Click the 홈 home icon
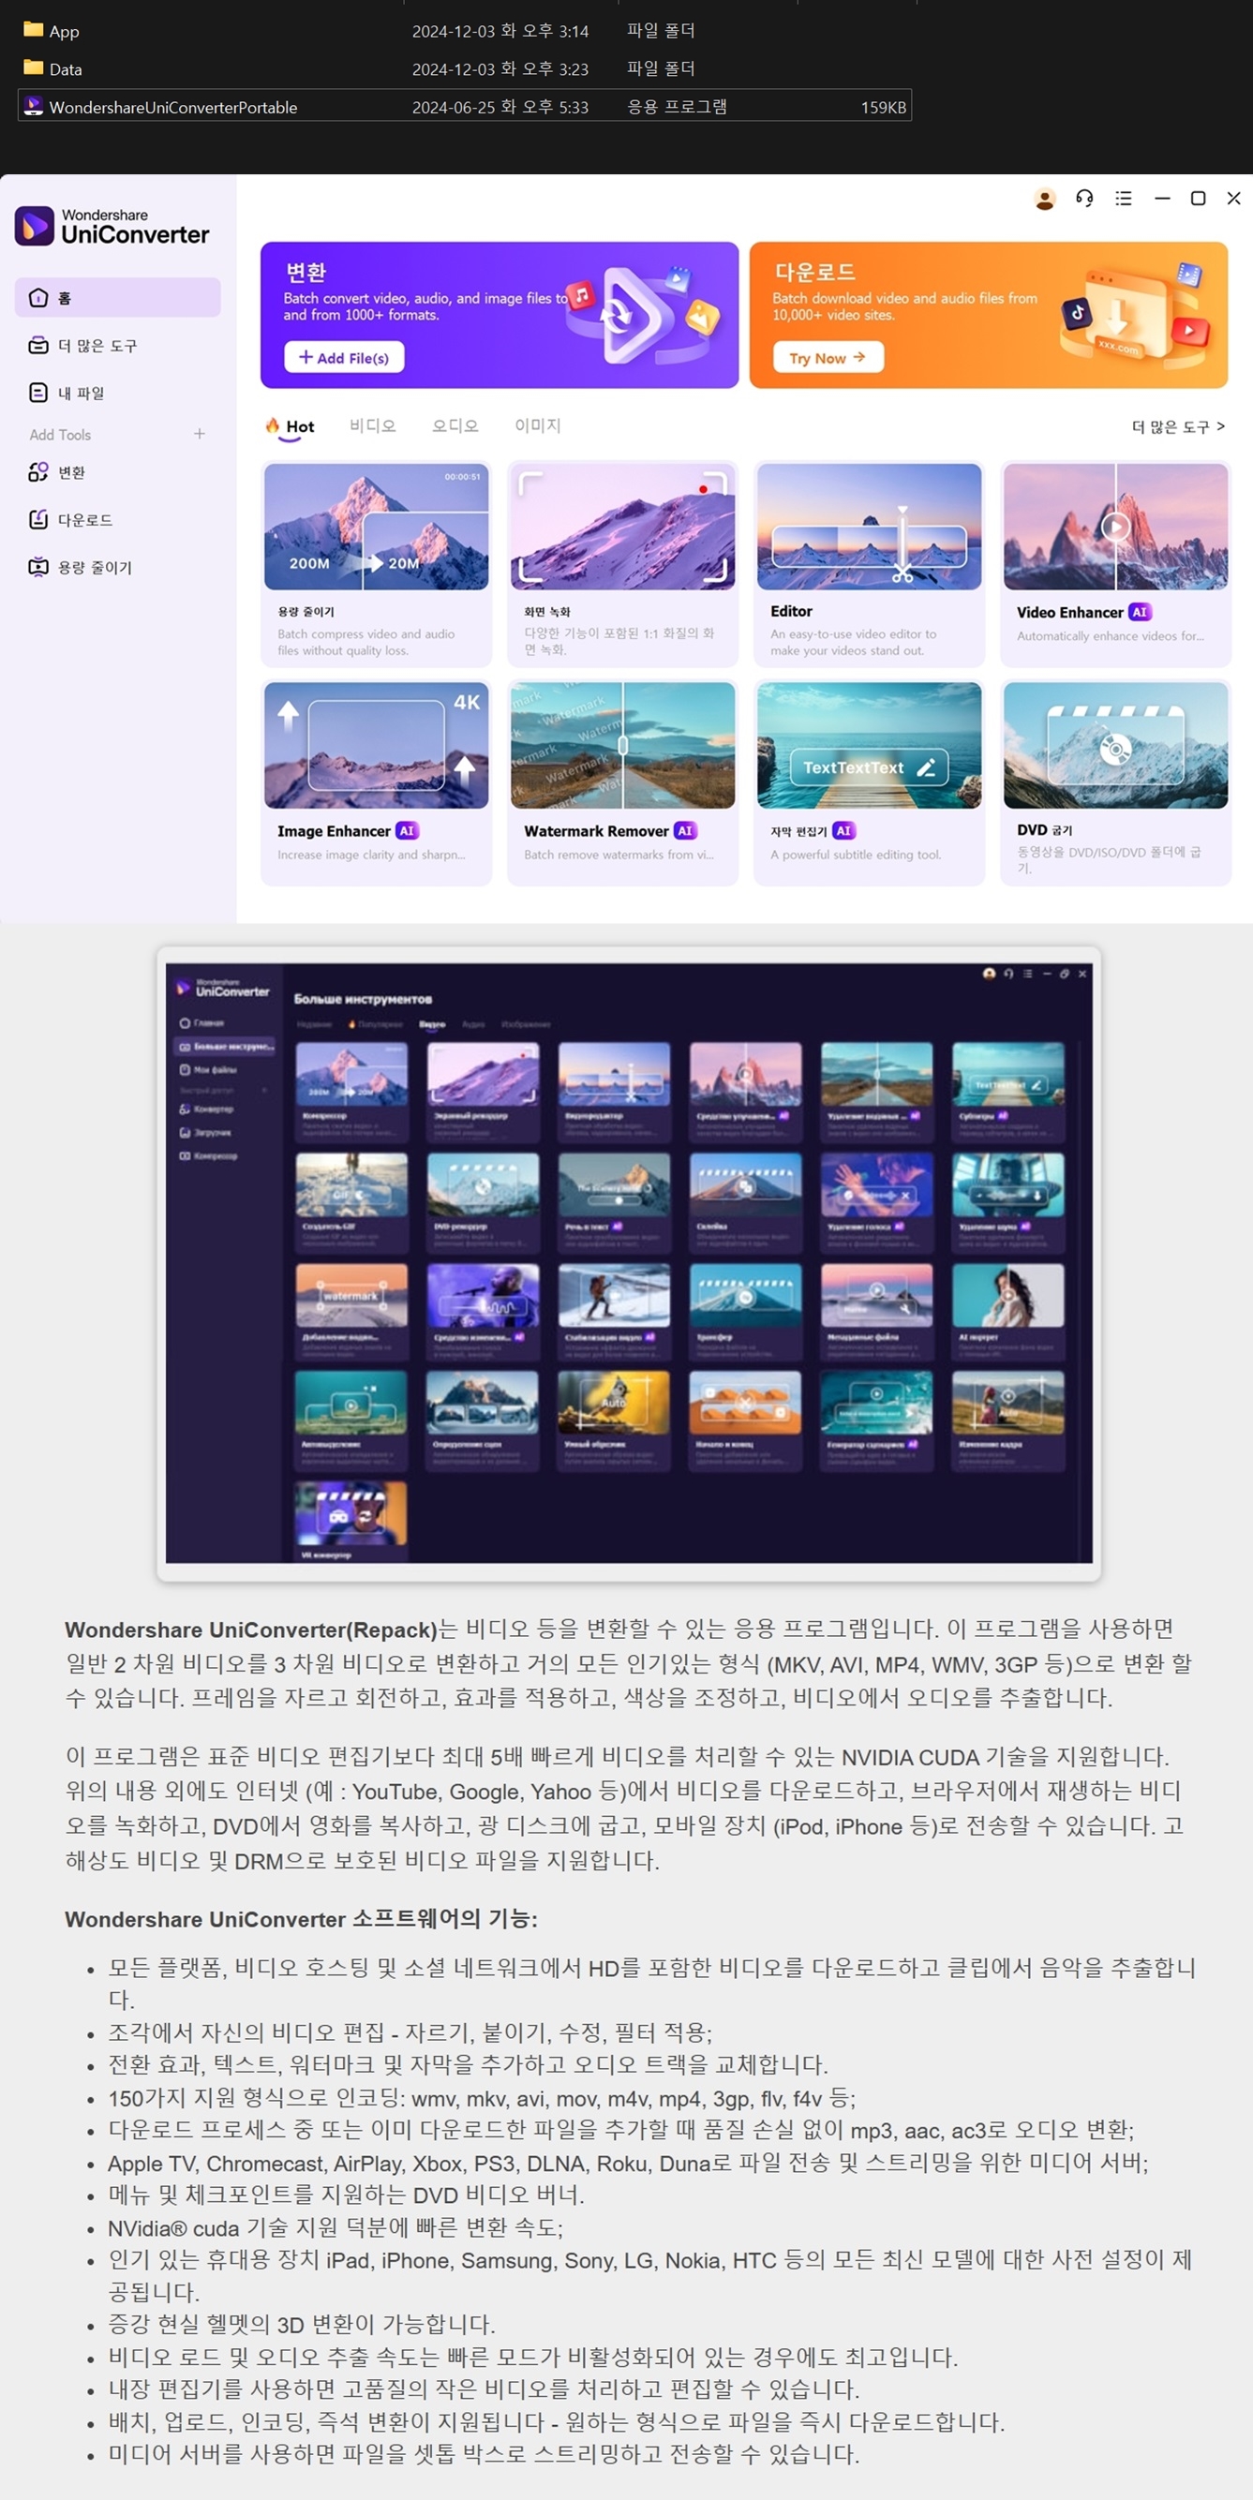 tap(37, 298)
